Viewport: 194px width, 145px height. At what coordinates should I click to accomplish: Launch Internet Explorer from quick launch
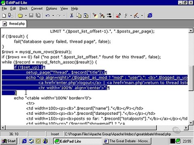click(x=24, y=141)
